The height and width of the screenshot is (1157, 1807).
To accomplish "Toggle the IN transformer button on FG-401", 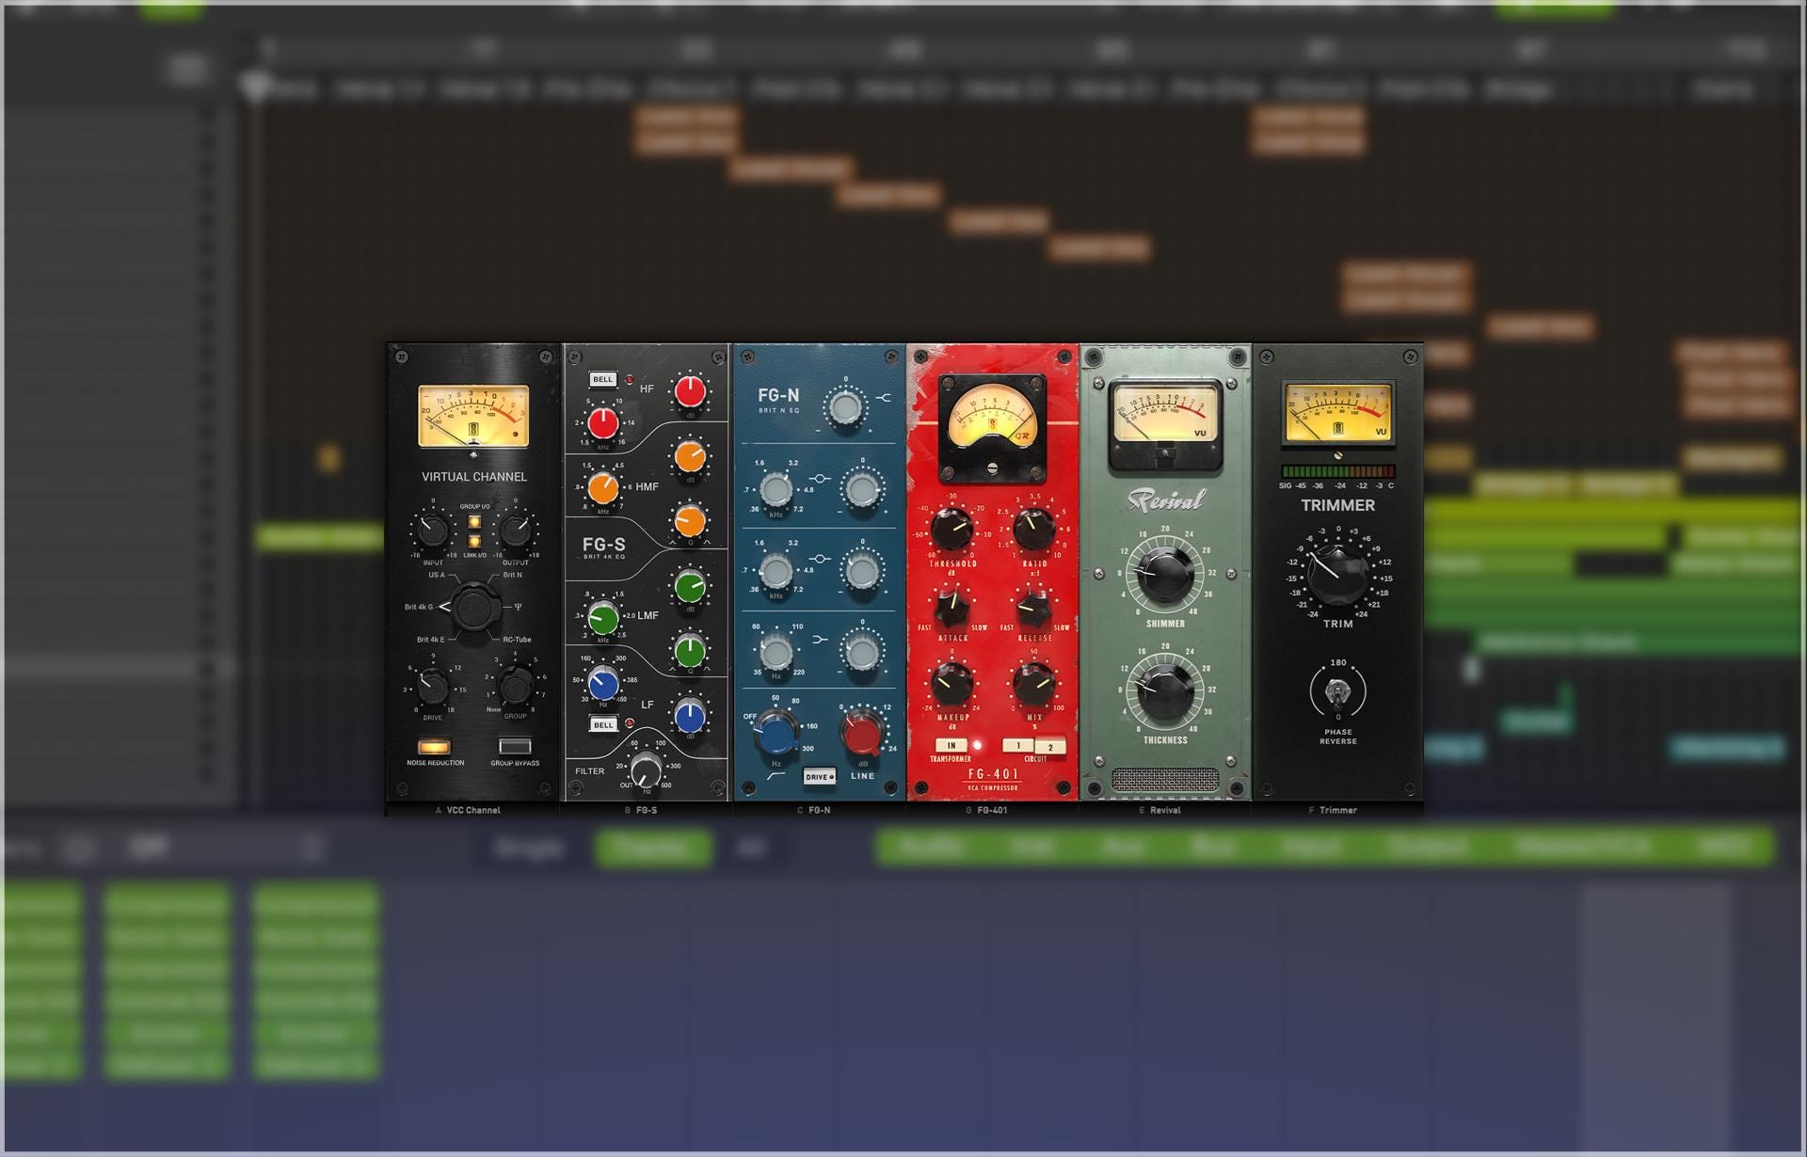I will click(951, 746).
